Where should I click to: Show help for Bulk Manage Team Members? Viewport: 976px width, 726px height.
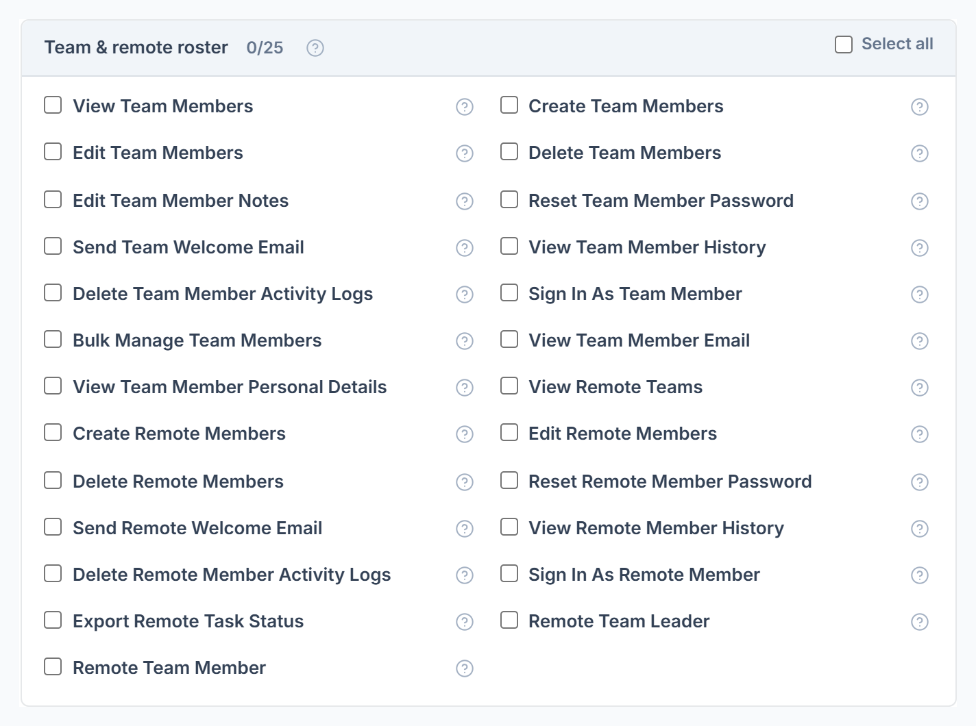(x=465, y=341)
